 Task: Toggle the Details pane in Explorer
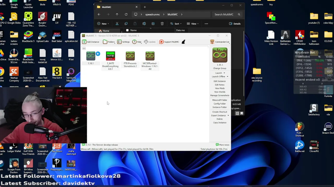click(235, 24)
